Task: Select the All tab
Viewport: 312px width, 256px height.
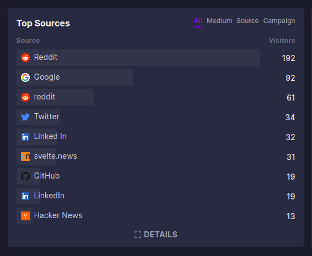Action: [198, 21]
